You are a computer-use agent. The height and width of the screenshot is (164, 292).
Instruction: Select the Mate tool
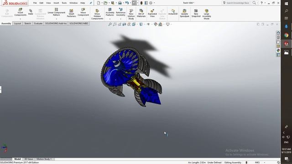(31, 12)
